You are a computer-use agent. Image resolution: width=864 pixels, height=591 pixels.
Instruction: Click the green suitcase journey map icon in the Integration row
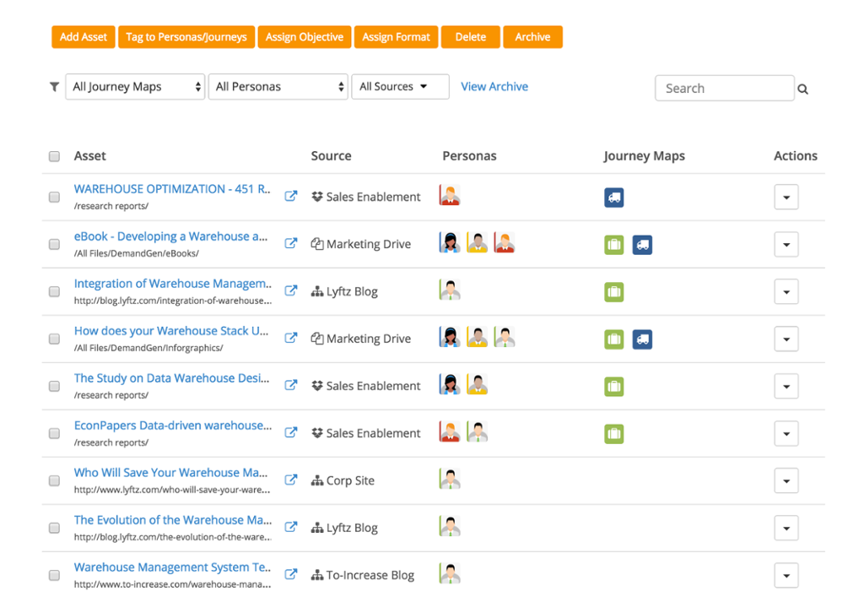613,292
